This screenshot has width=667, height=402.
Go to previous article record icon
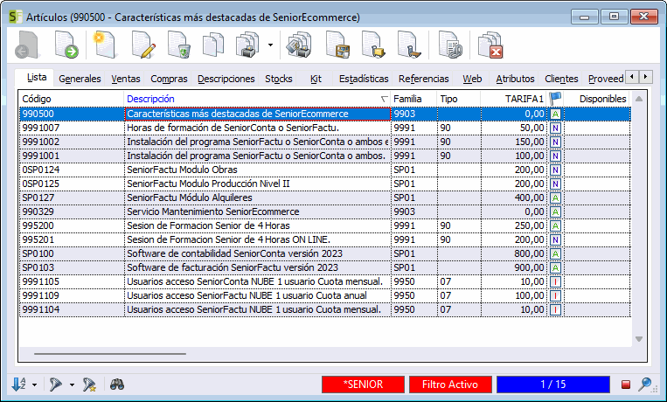[x=26, y=45]
